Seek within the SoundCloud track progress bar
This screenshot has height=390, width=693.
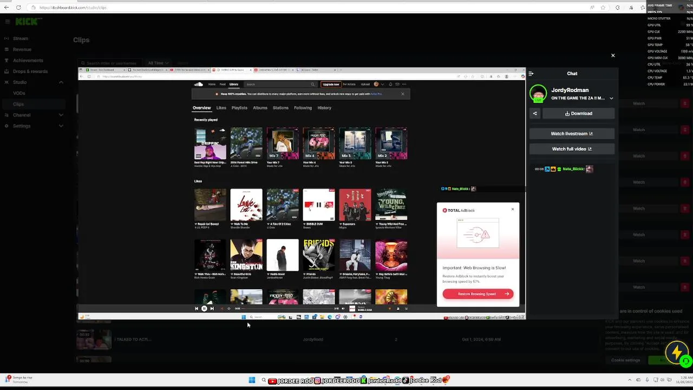[x=287, y=309]
